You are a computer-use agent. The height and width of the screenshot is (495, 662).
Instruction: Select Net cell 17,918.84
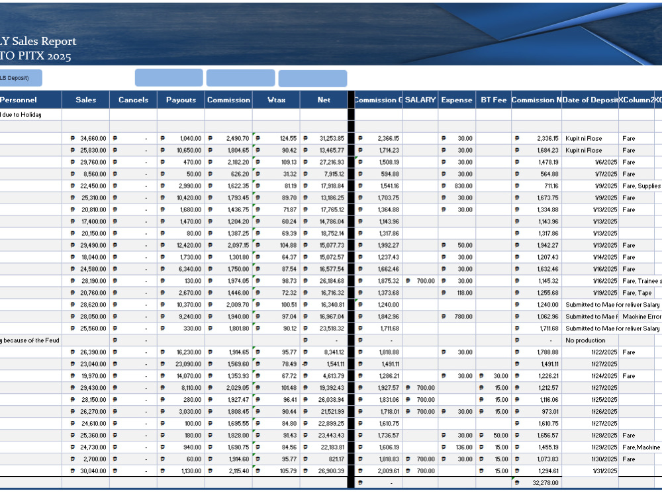(324, 186)
